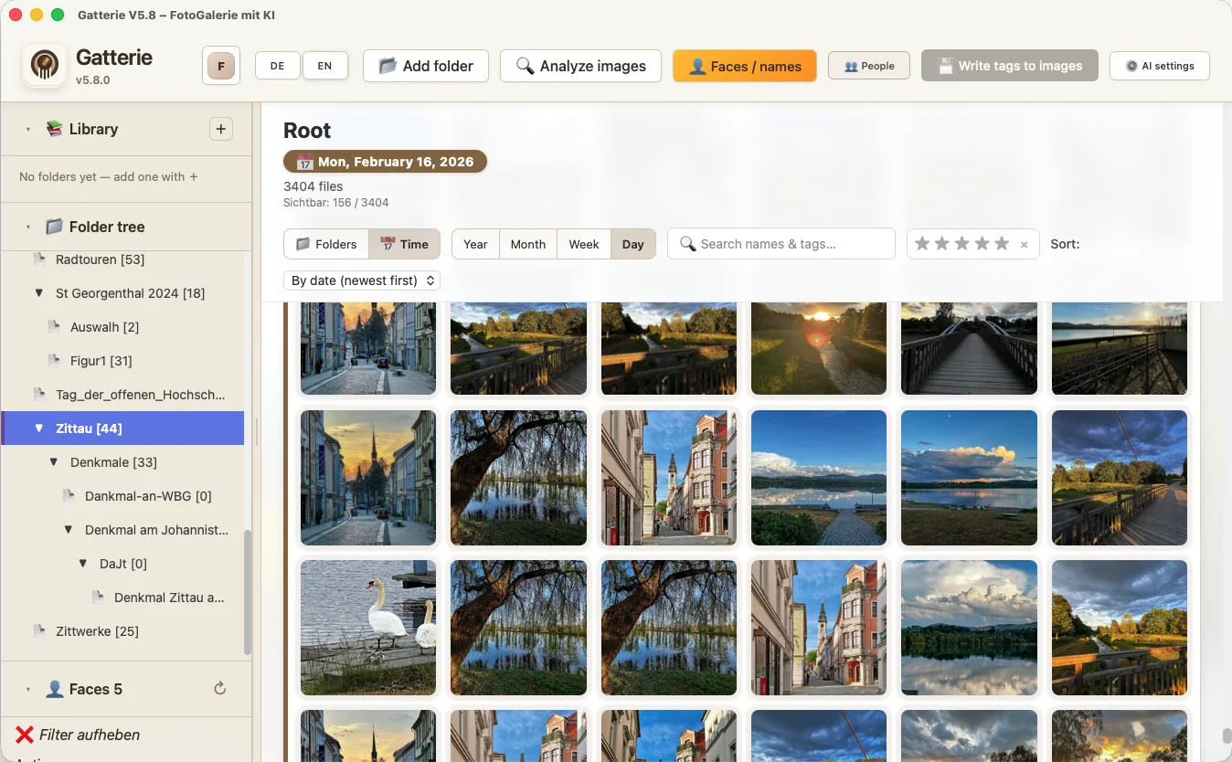Viewport: 1232px width, 762px height.
Task: Group images by Day
Action: pyautogui.click(x=633, y=244)
